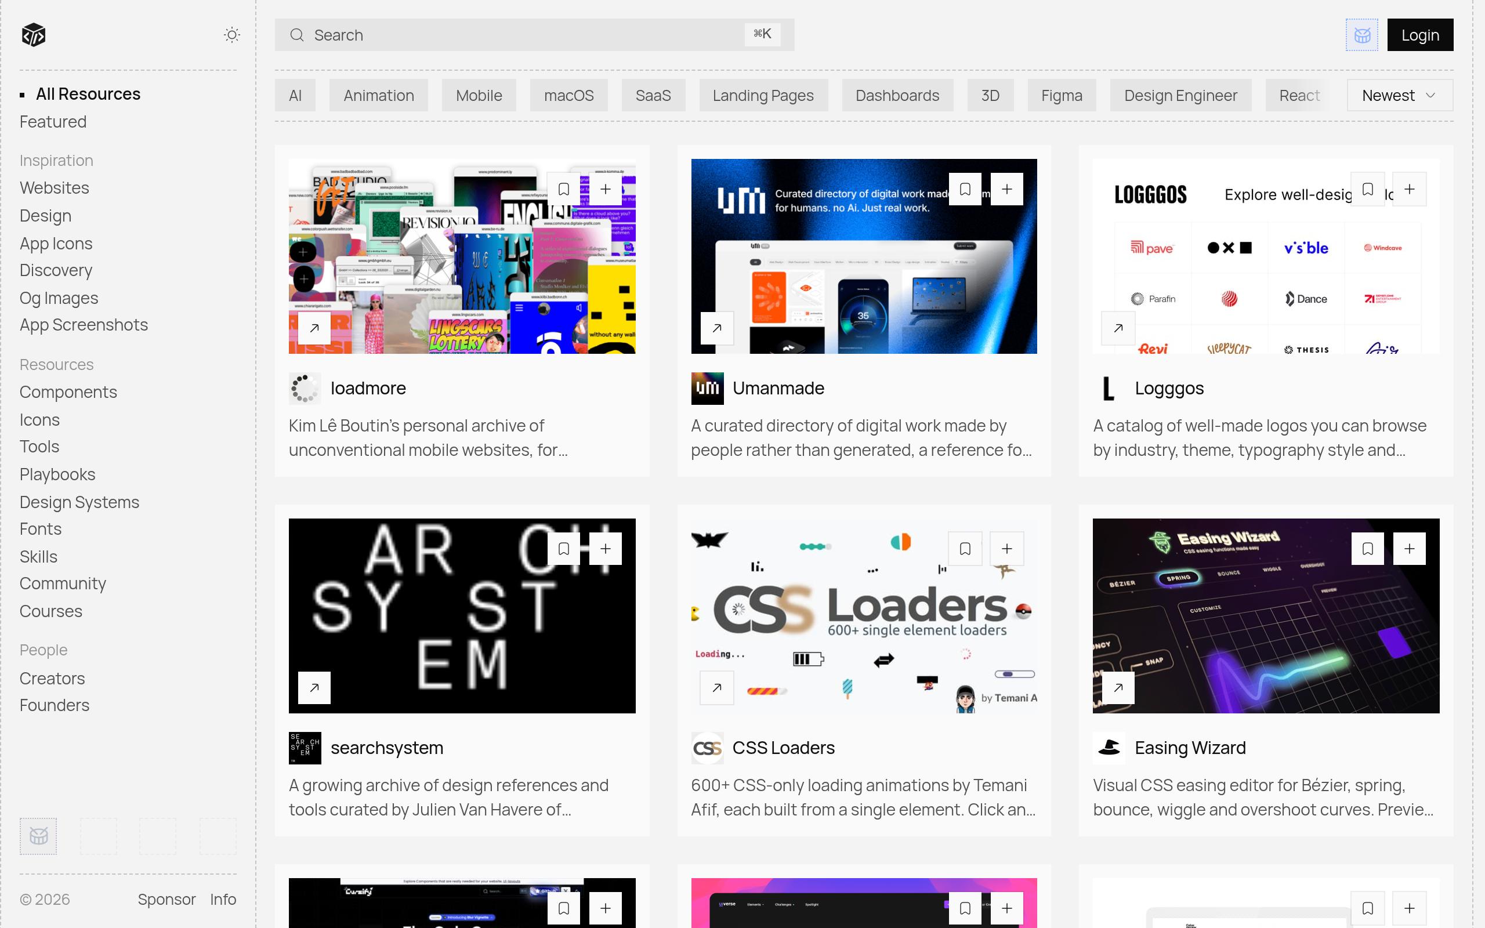Image resolution: width=1485 pixels, height=928 pixels.
Task: Select the Figma filter tag
Action: click(1062, 95)
